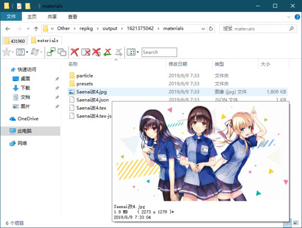This screenshot has height=228, width=302.
Task: Open the recently closed tabs clock icon
Action: pyautogui.click(x=20, y=52)
